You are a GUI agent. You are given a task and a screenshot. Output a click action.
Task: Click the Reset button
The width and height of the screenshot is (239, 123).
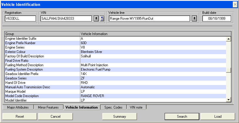pos(20,117)
